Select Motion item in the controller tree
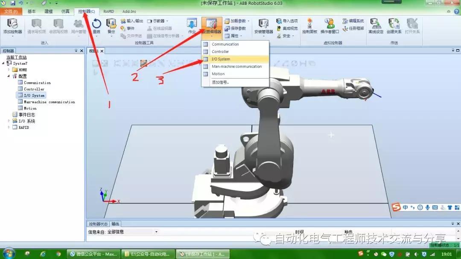 pyautogui.click(x=30, y=108)
